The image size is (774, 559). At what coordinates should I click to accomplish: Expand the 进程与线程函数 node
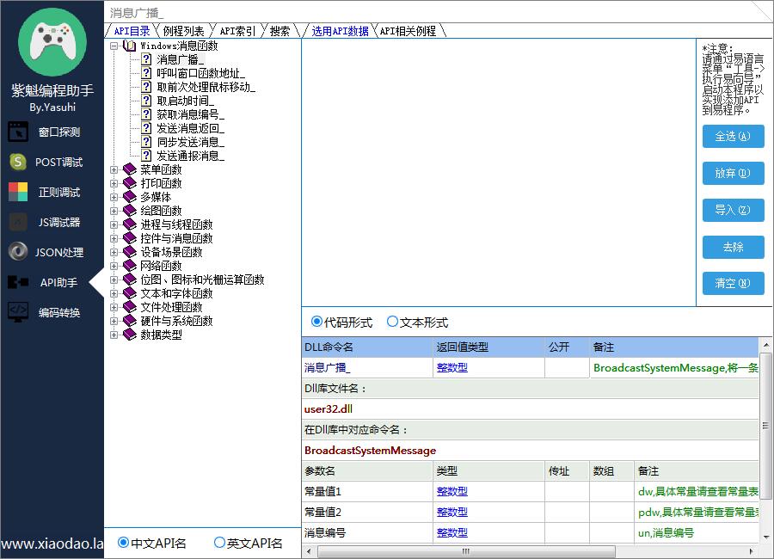[x=114, y=224]
